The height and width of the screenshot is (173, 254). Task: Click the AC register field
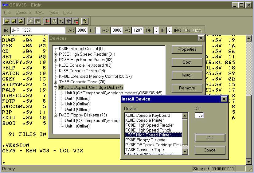(81, 30)
